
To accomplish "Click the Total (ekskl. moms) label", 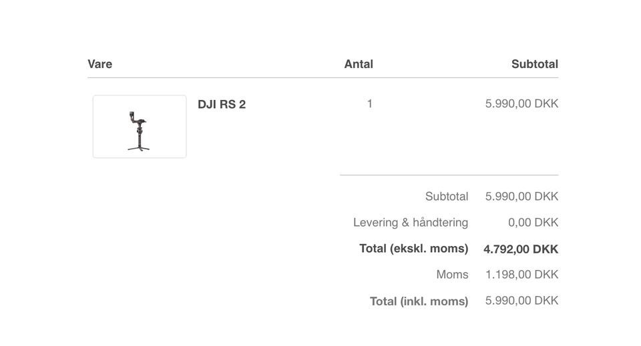I will click(414, 249).
